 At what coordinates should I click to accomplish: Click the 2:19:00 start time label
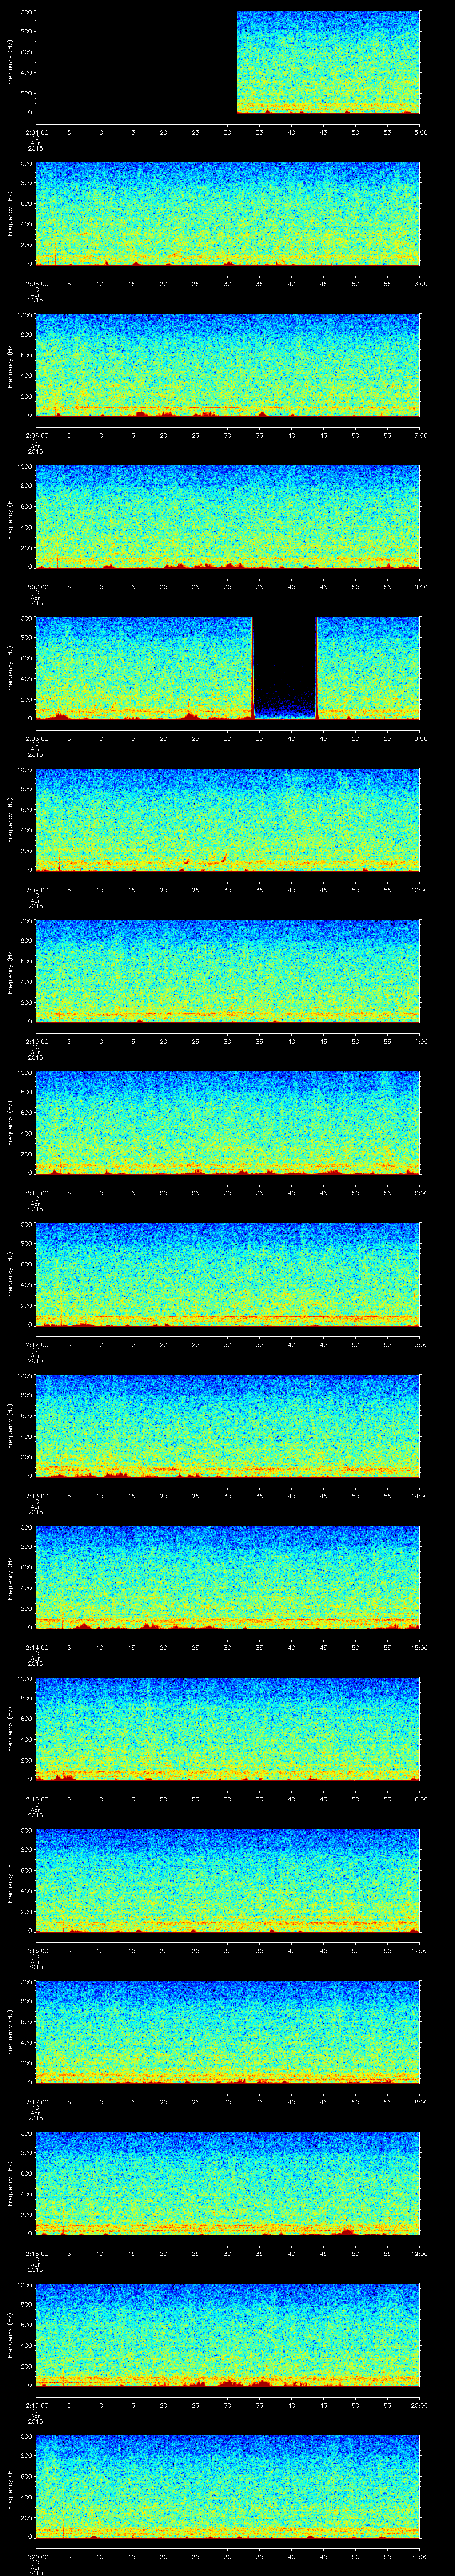[36, 2405]
